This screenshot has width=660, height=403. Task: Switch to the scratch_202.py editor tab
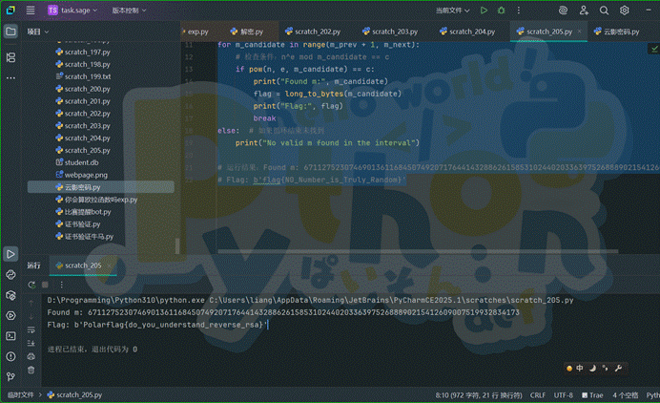[314, 32]
